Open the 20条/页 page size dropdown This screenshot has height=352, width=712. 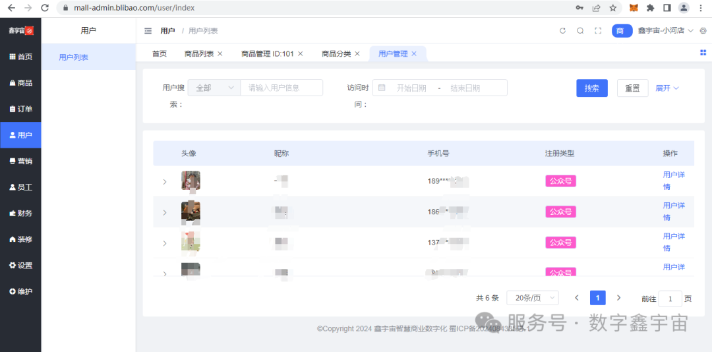coord(533,298)
